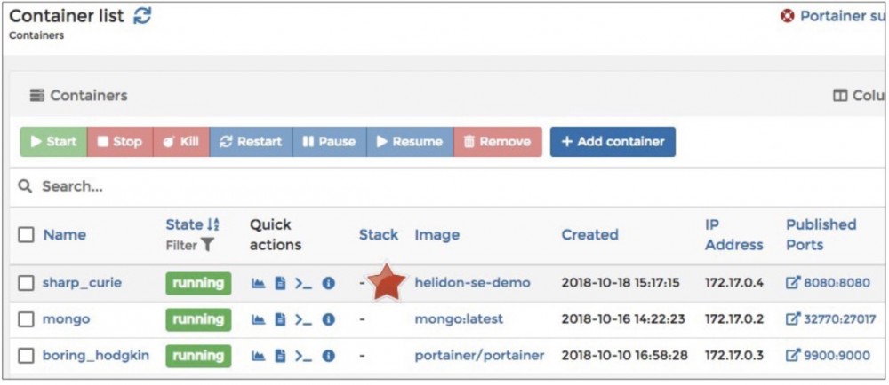This screenshot has height=385, width=889.
Task: Click the Add container button
Action: 613,142
